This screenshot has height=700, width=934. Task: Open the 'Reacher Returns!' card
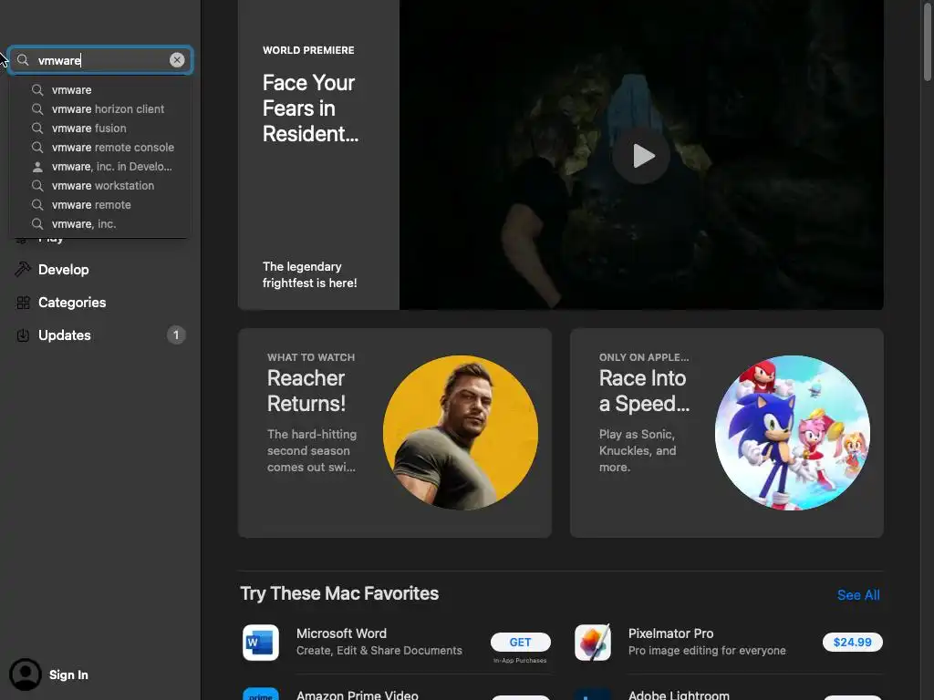tap(394, 433)
